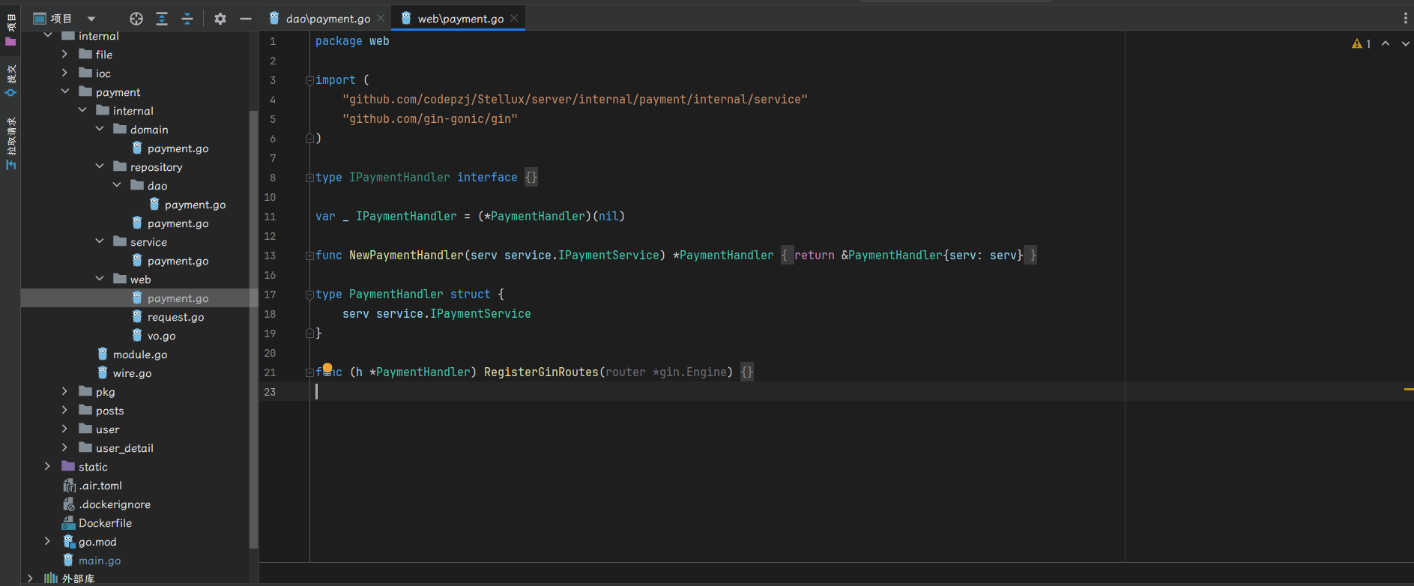Click the warning indicator showing 1 problem
The height and width of the screenshot is (586, 1414).
[x=1361, y=44]
